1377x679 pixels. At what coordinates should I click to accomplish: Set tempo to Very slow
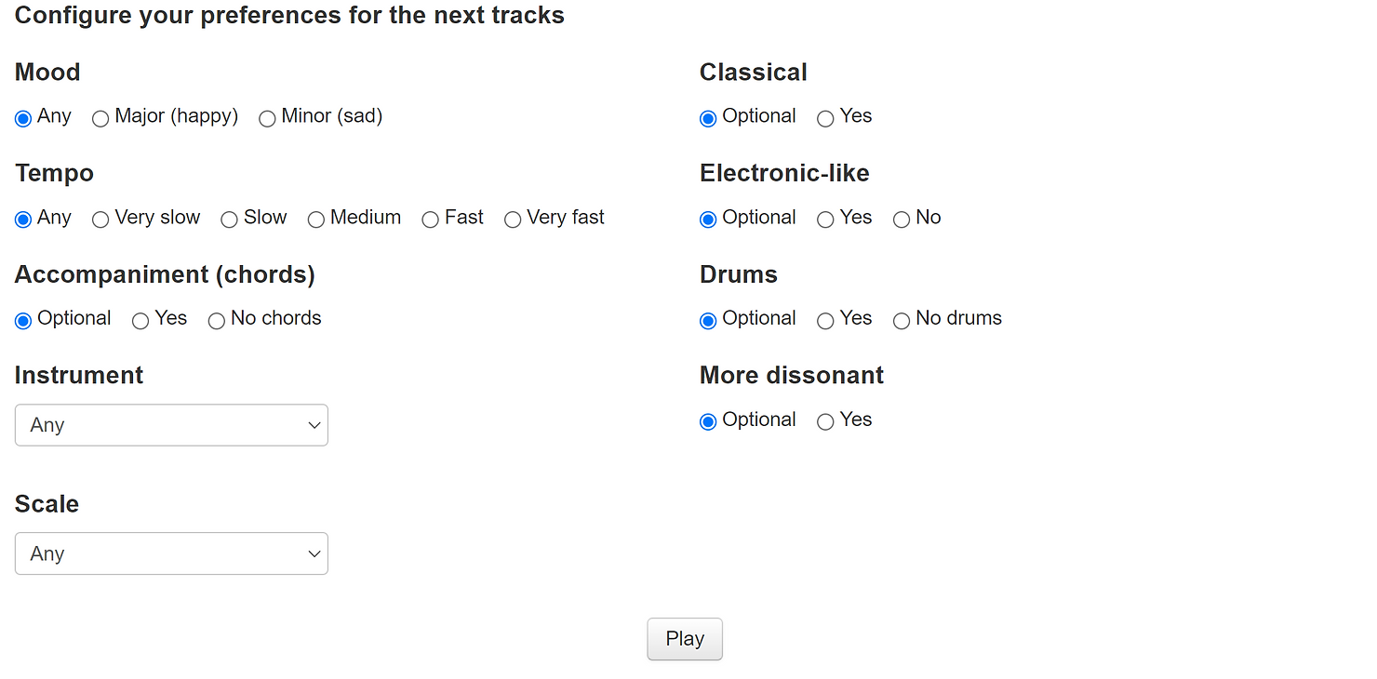100,220
